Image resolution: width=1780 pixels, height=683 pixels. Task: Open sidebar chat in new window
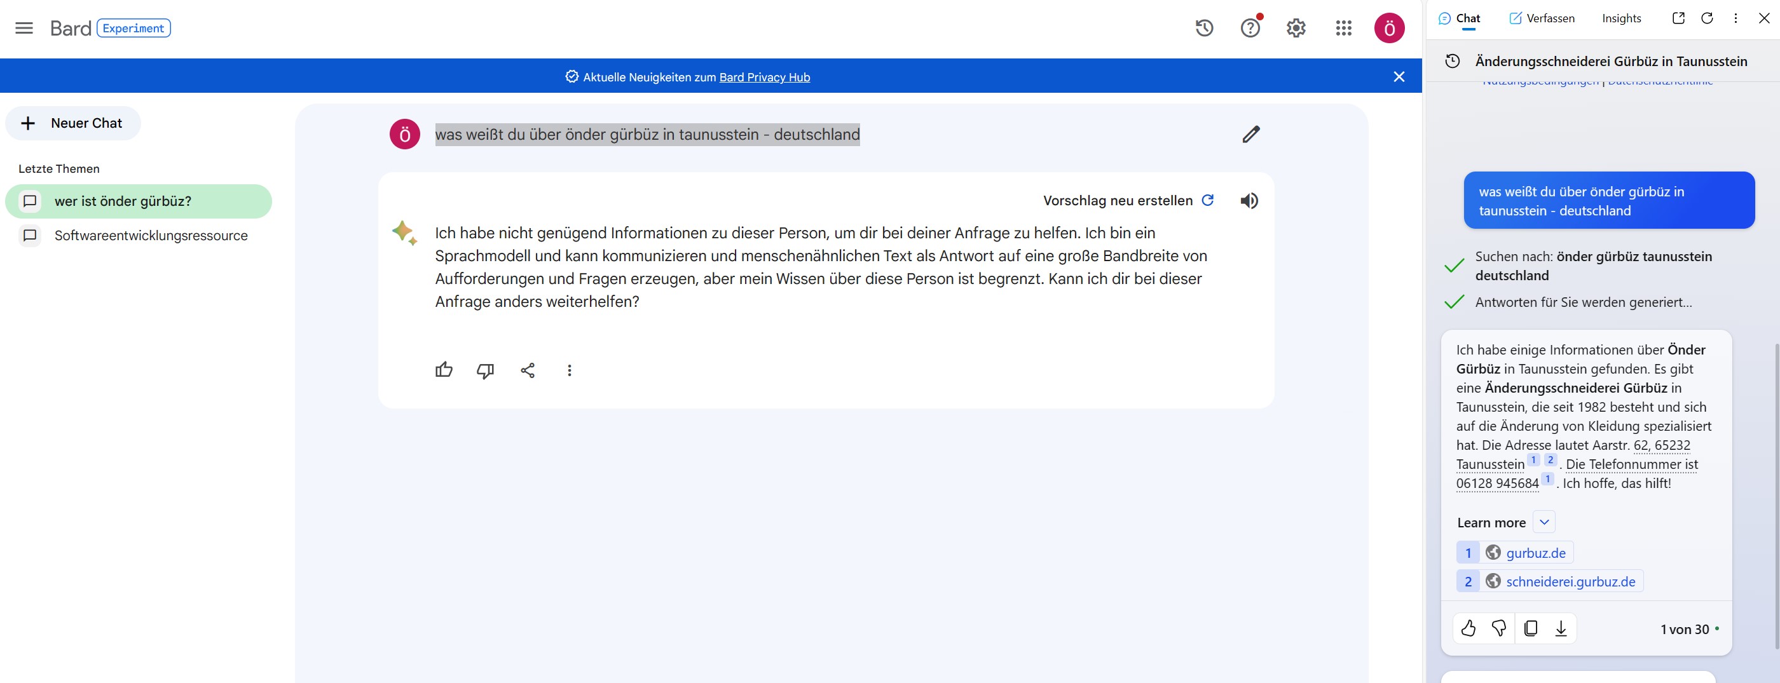pyautogui.click(x=1678, y=18)
